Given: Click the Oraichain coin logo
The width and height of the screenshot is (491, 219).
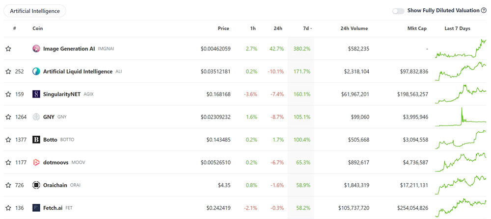Looking at the screenshot, I should pos(36,185).
